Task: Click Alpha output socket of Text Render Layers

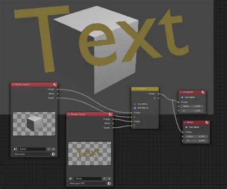Action: 113,123
